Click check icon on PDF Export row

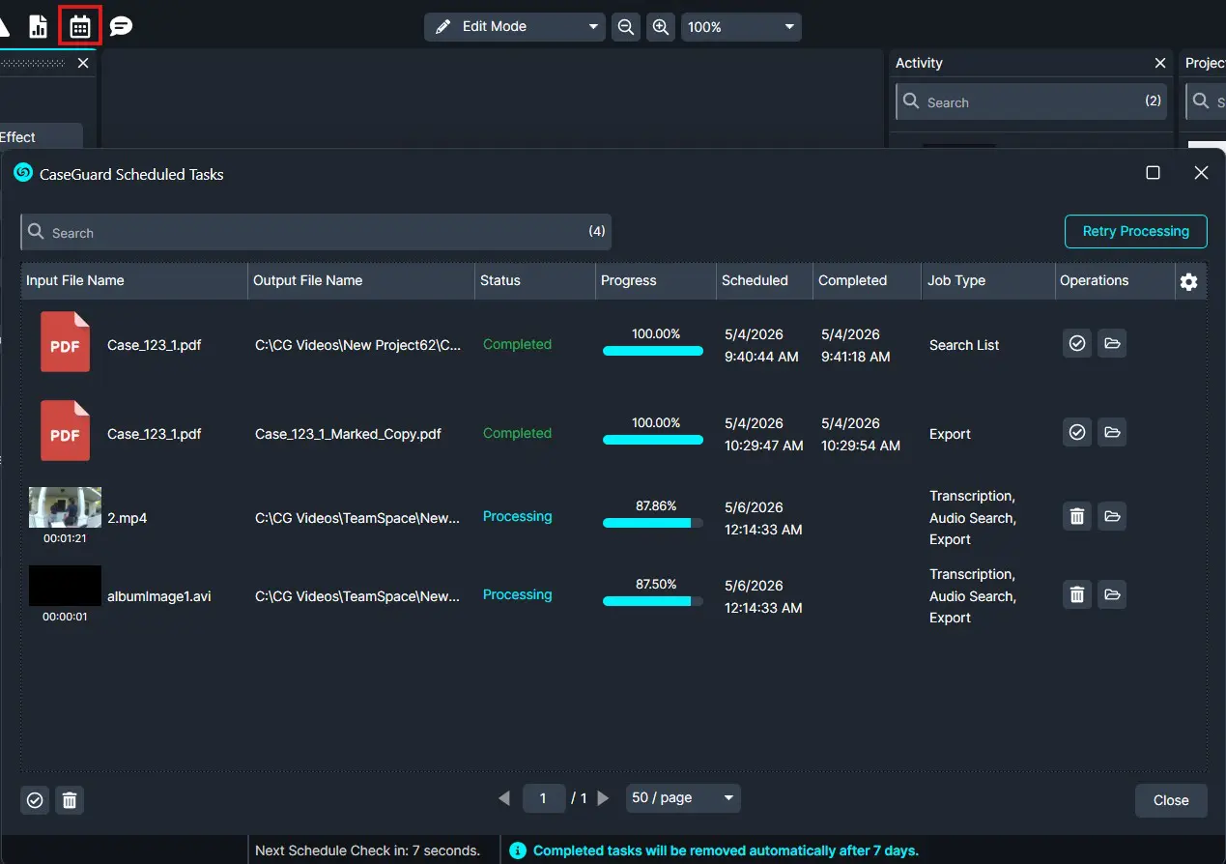point(1077,432)
